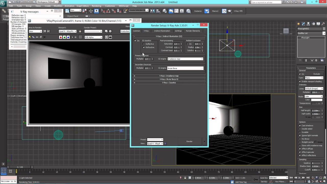The image size is (327, 184).
Task: Open RGB Alpha channel dropdown
Action: pyautogui.click(x=94, y=37)
